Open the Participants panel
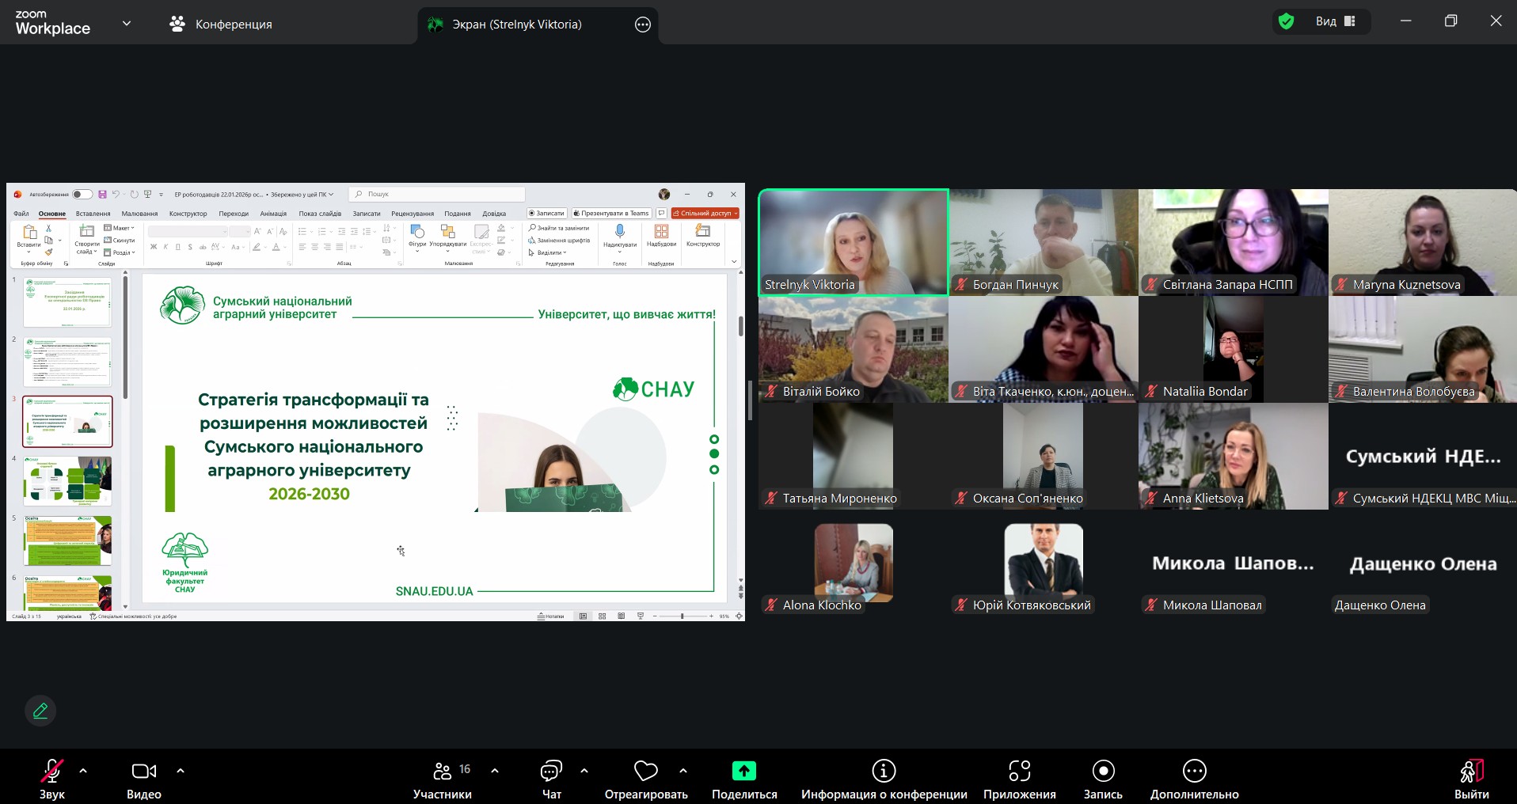 pyautogui.click(x=442, y=779)
